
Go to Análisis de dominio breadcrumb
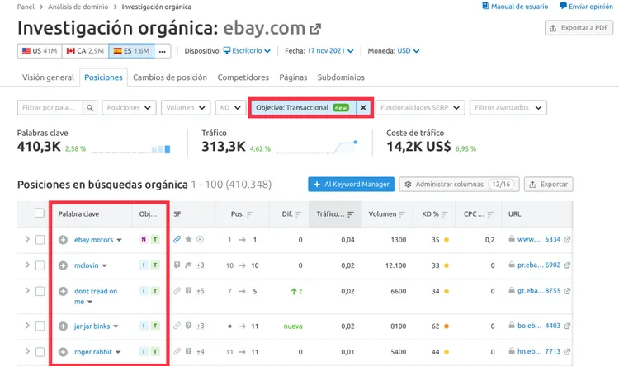78,7
